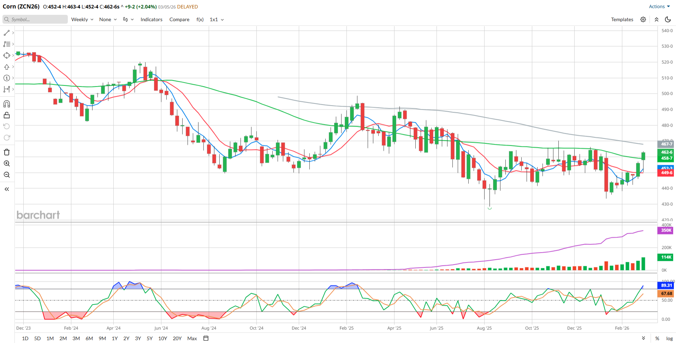
Task: Toggle log scale on the price axis
Action: coord(669,338)
